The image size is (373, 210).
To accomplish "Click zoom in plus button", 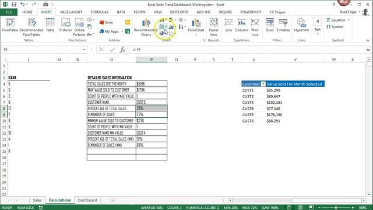I will [353, 208].
